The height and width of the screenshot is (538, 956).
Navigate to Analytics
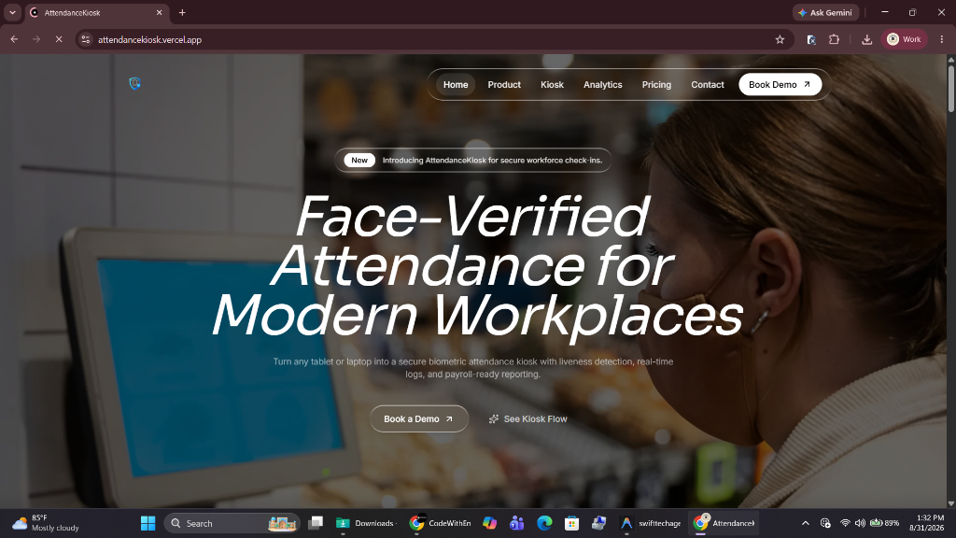pyautogui.click(x=602, y=85)
